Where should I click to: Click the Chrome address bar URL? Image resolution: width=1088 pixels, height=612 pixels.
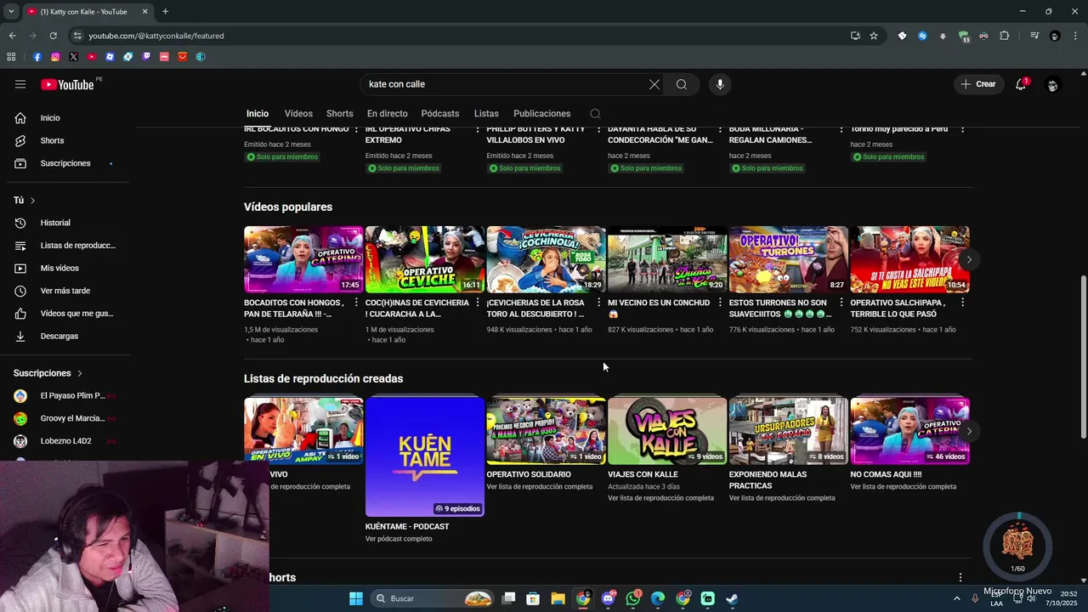(156, 36)
